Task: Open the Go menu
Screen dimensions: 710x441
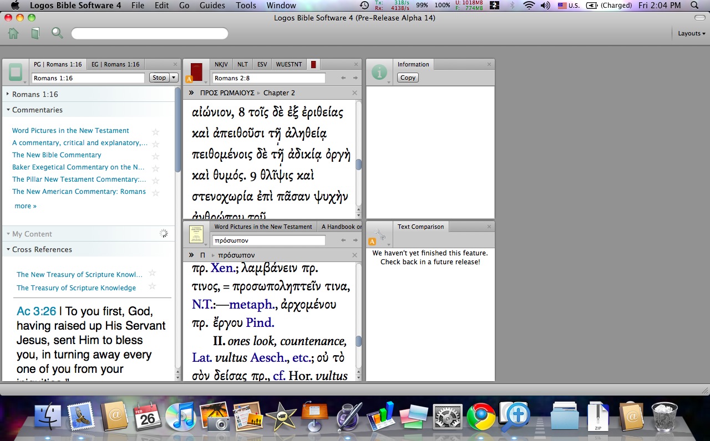Action: 184,6
